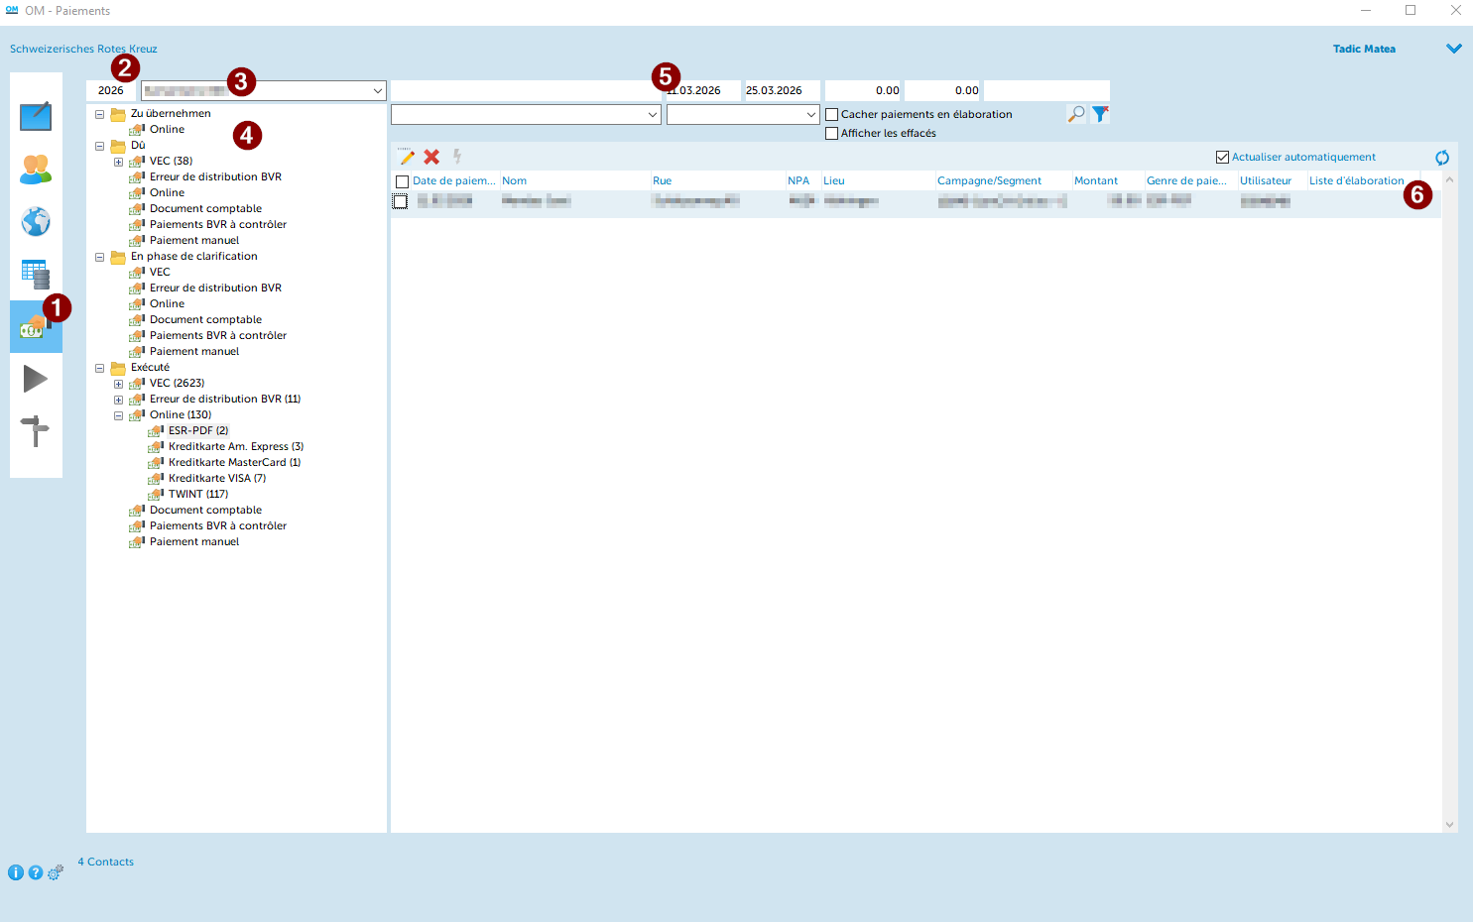
Task: Sort by the 'NPA' column header
Action: coord(798,180)
